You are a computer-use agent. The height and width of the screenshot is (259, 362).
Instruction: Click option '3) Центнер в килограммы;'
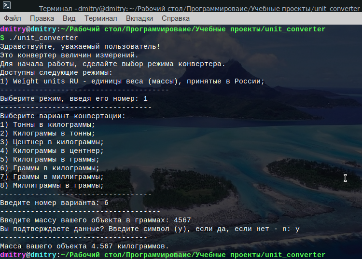pos(52,142)
